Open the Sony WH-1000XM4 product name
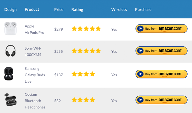Image resolution: width=192 pixels, height=113 pixels. [x=33, y=51]
